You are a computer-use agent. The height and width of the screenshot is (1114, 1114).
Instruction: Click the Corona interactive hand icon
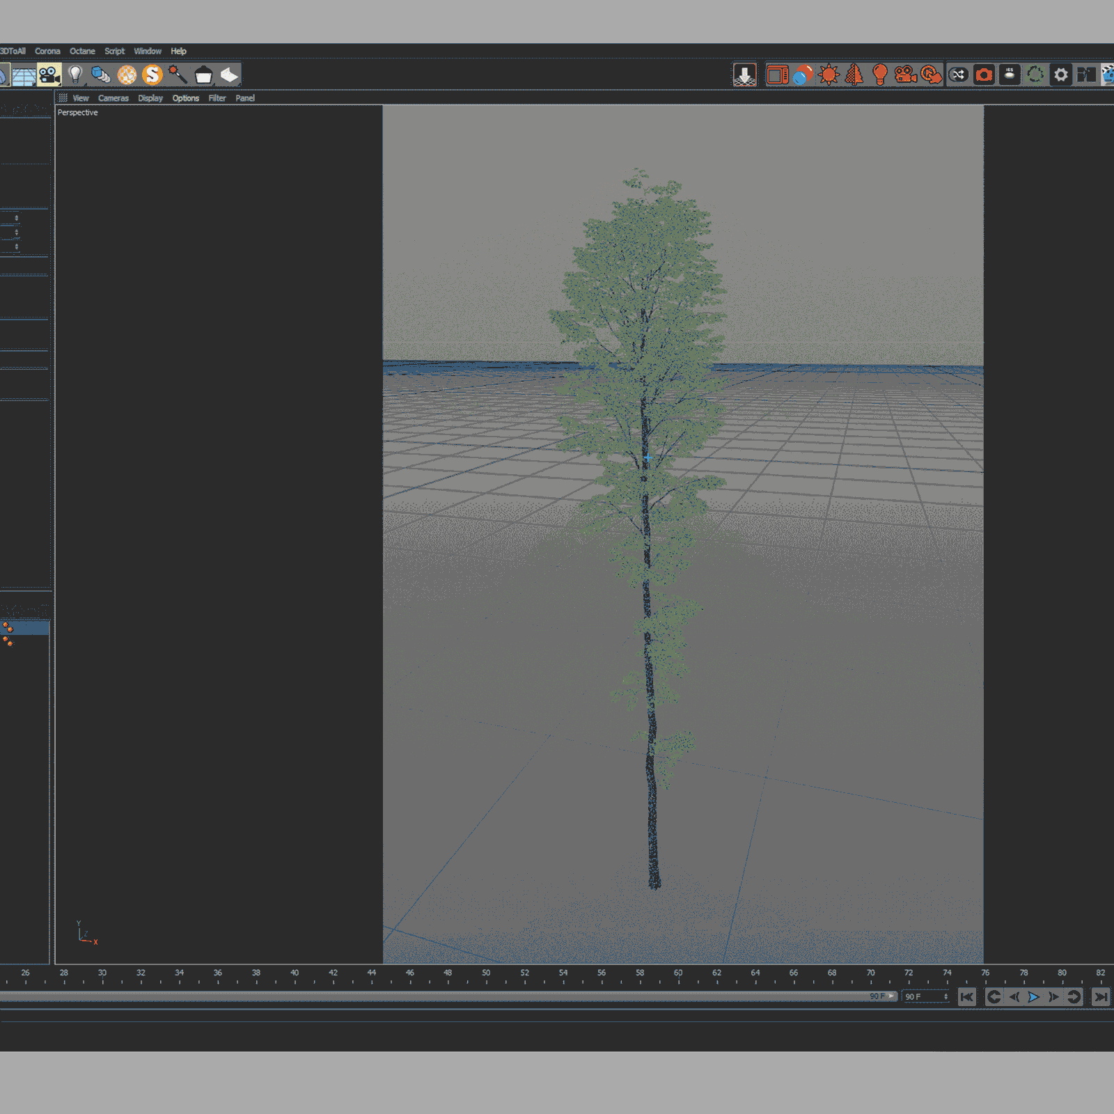(x=931, y=74)
